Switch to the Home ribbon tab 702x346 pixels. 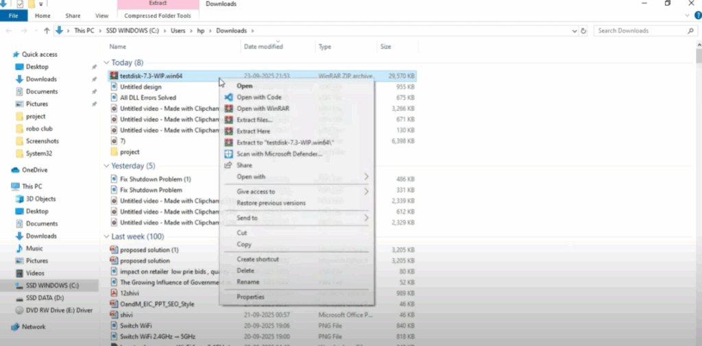pyautogui.click(x=43, y=16)
